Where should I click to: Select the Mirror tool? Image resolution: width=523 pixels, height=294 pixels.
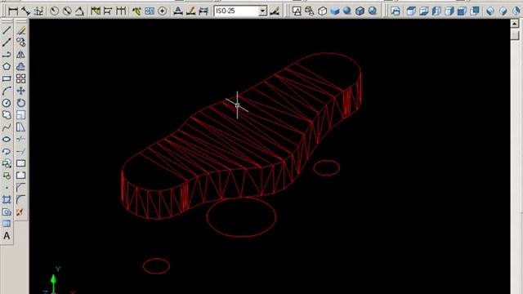21,55
